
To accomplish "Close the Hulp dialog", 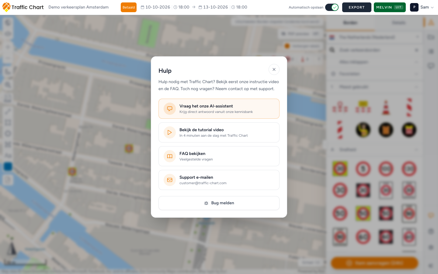I will [274, 69].
